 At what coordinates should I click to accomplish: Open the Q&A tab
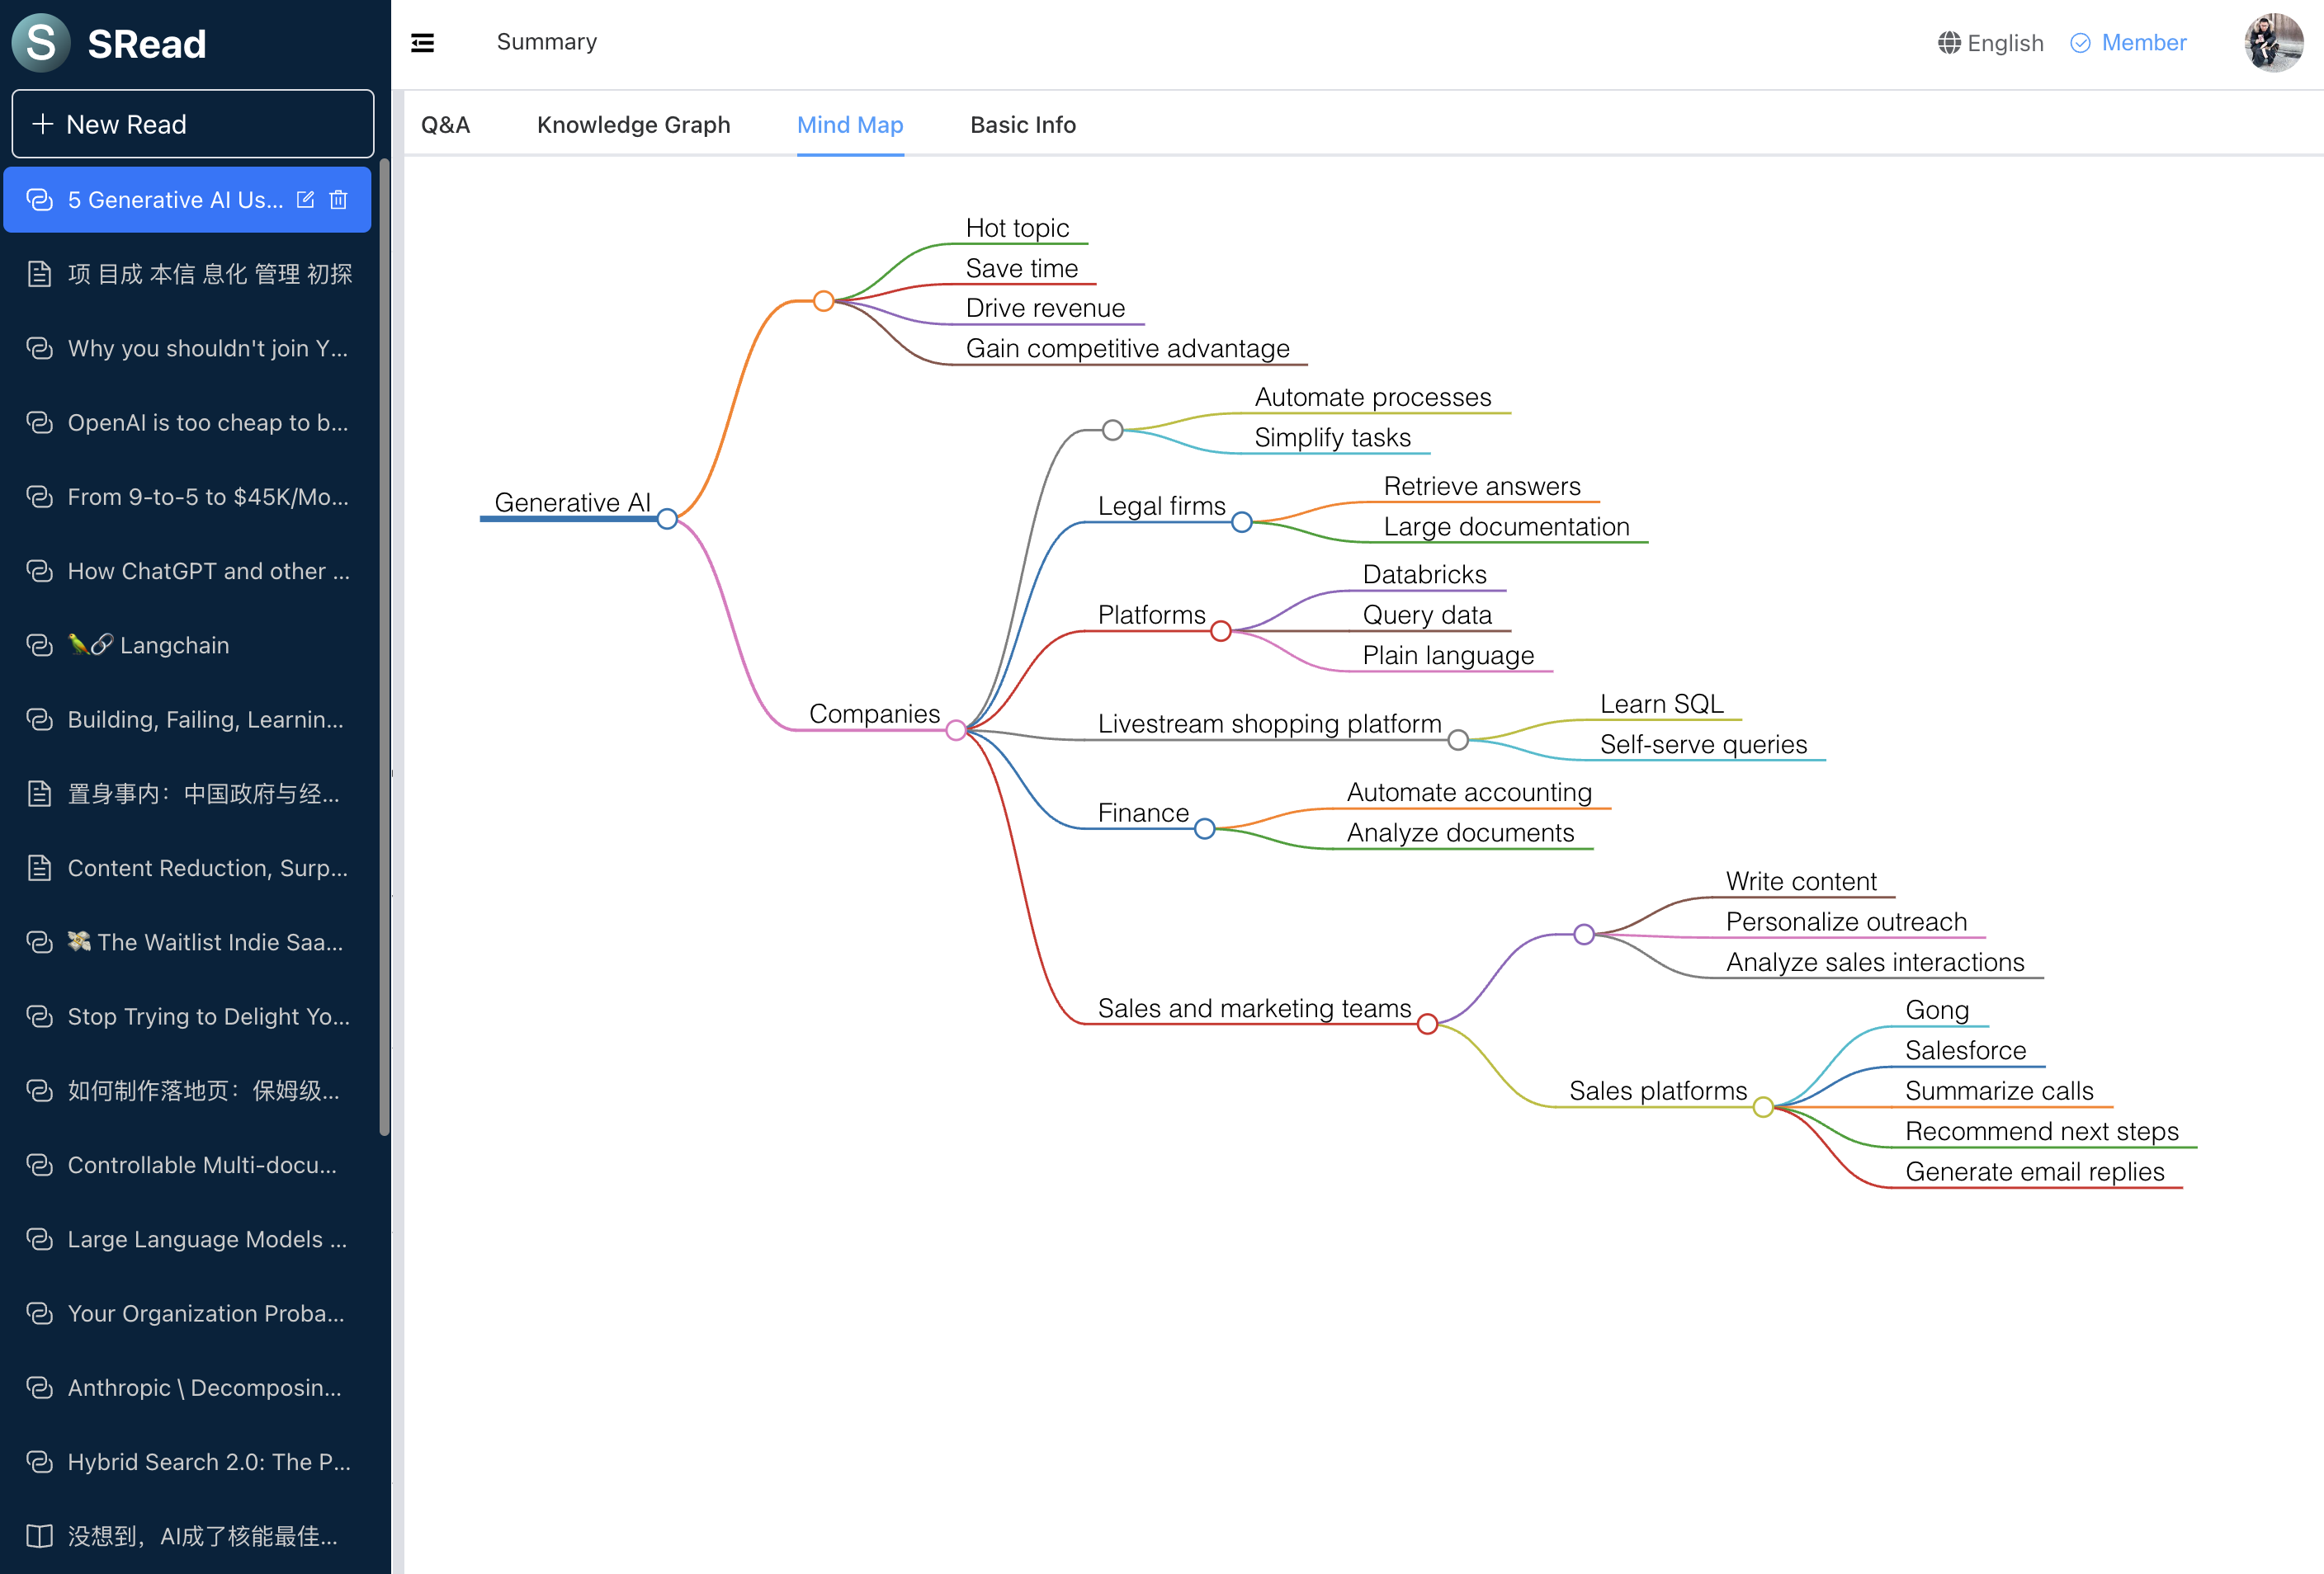tap(445, 125)
